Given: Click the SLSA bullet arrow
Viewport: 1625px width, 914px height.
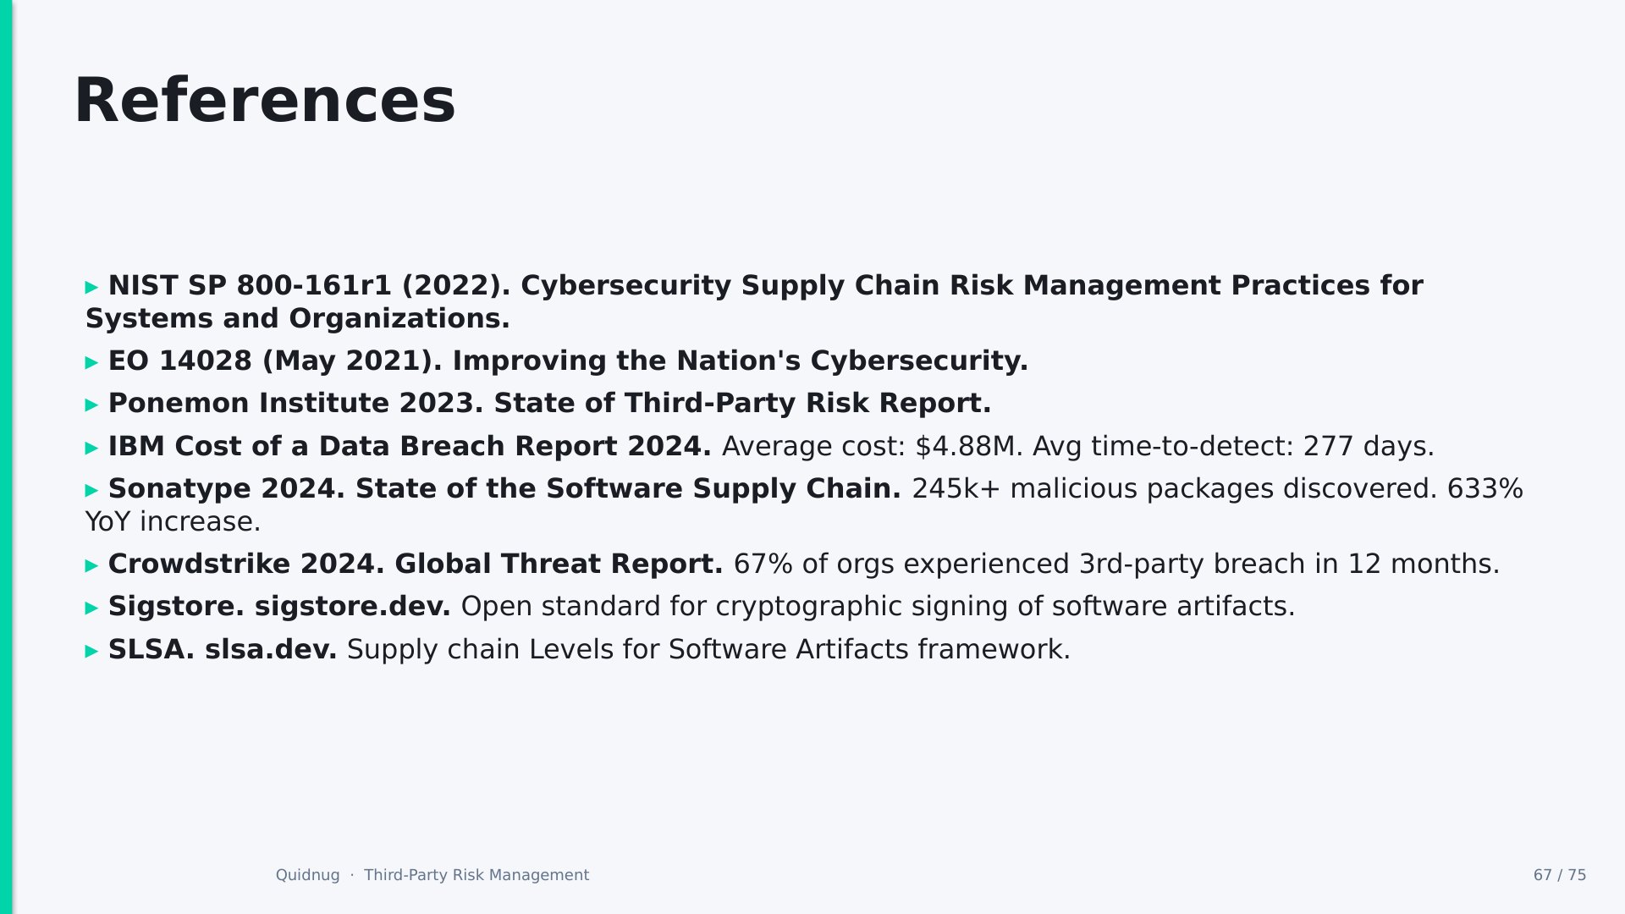Looking at the screenshot, I should pos(91,652).
